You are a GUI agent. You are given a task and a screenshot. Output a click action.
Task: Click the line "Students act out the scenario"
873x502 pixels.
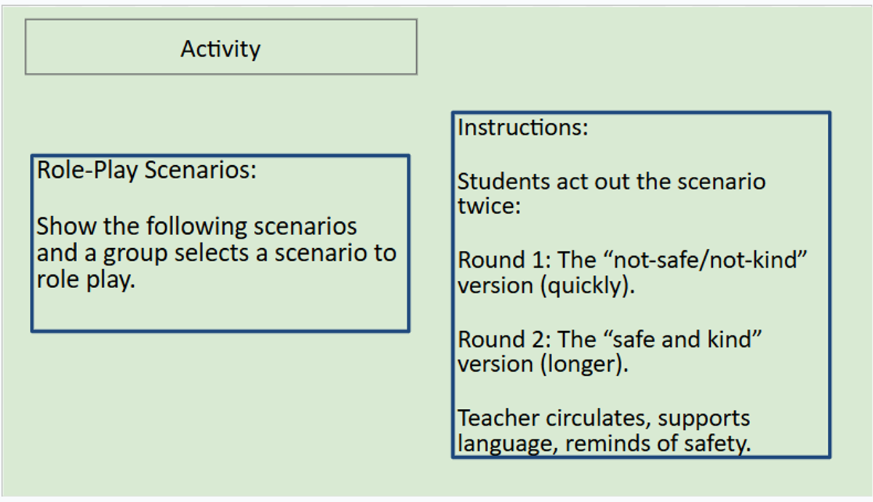tap(611, 181)
